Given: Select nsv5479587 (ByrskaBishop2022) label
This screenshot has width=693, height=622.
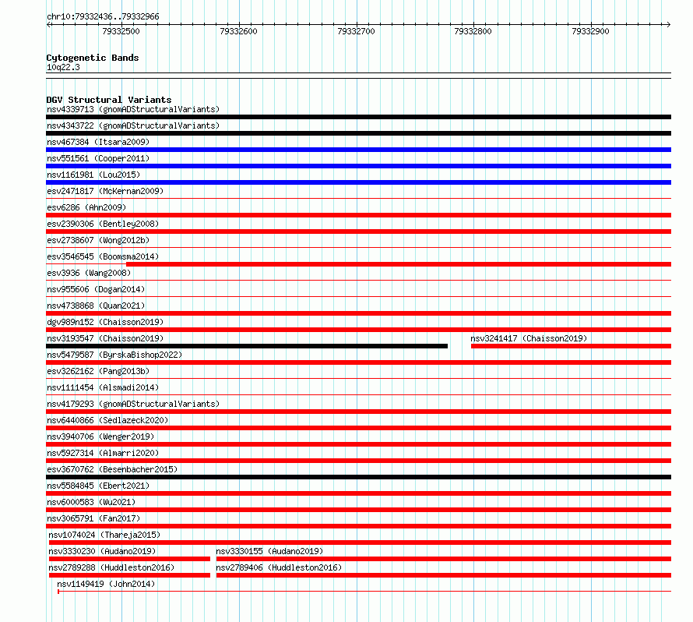Looking at the screenshot, I should tap(114, 355).
